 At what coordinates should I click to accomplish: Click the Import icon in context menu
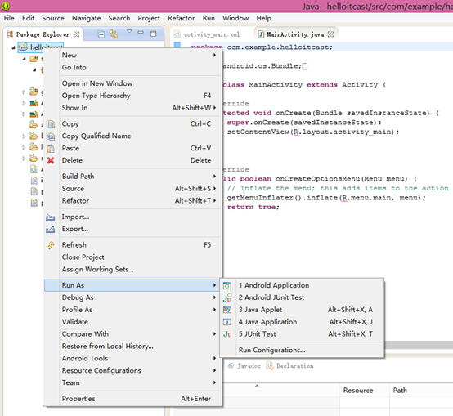[x=50, y=217]
